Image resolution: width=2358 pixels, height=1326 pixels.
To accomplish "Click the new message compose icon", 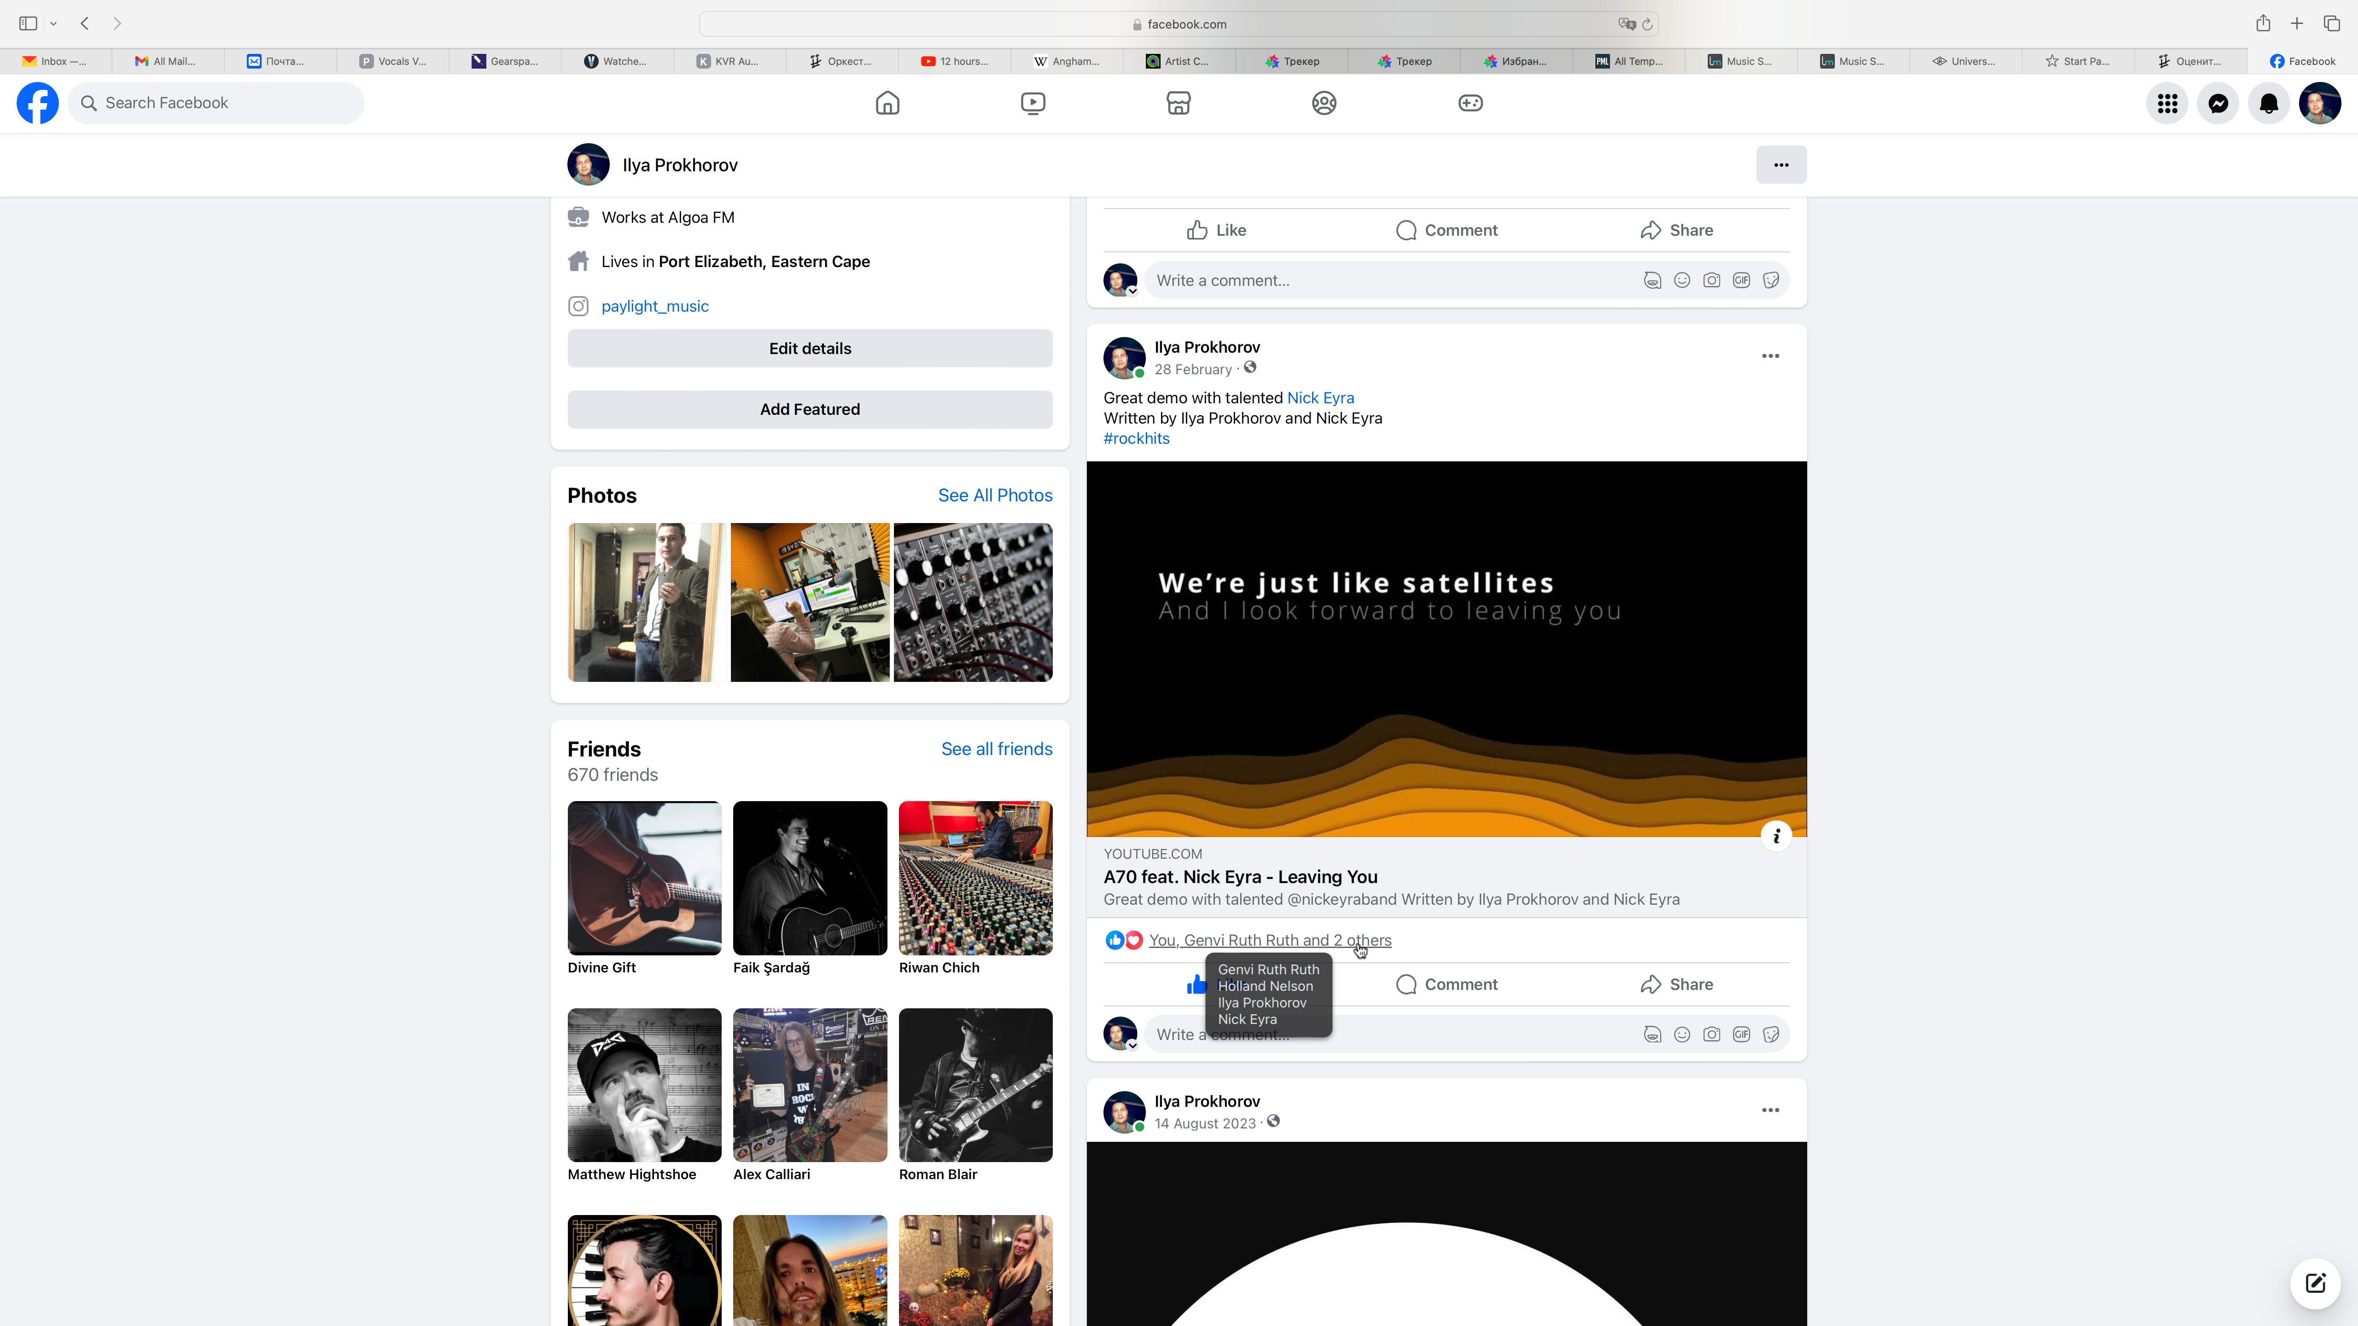I will click(x=2315, y=1283).
